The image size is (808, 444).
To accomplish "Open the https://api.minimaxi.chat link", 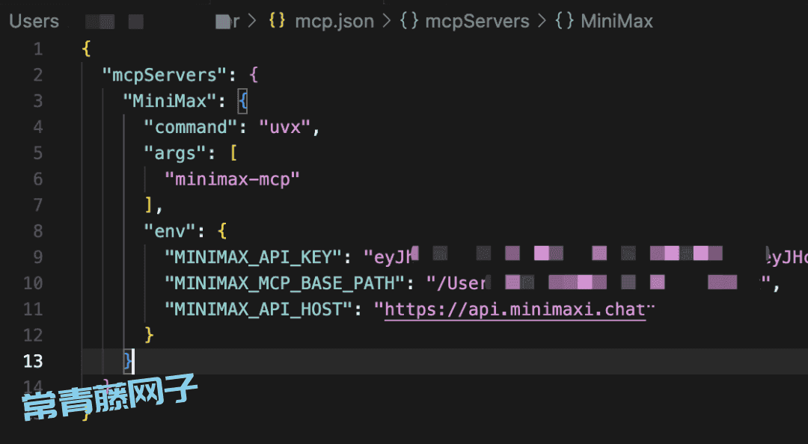I will [x=515, y=309].
